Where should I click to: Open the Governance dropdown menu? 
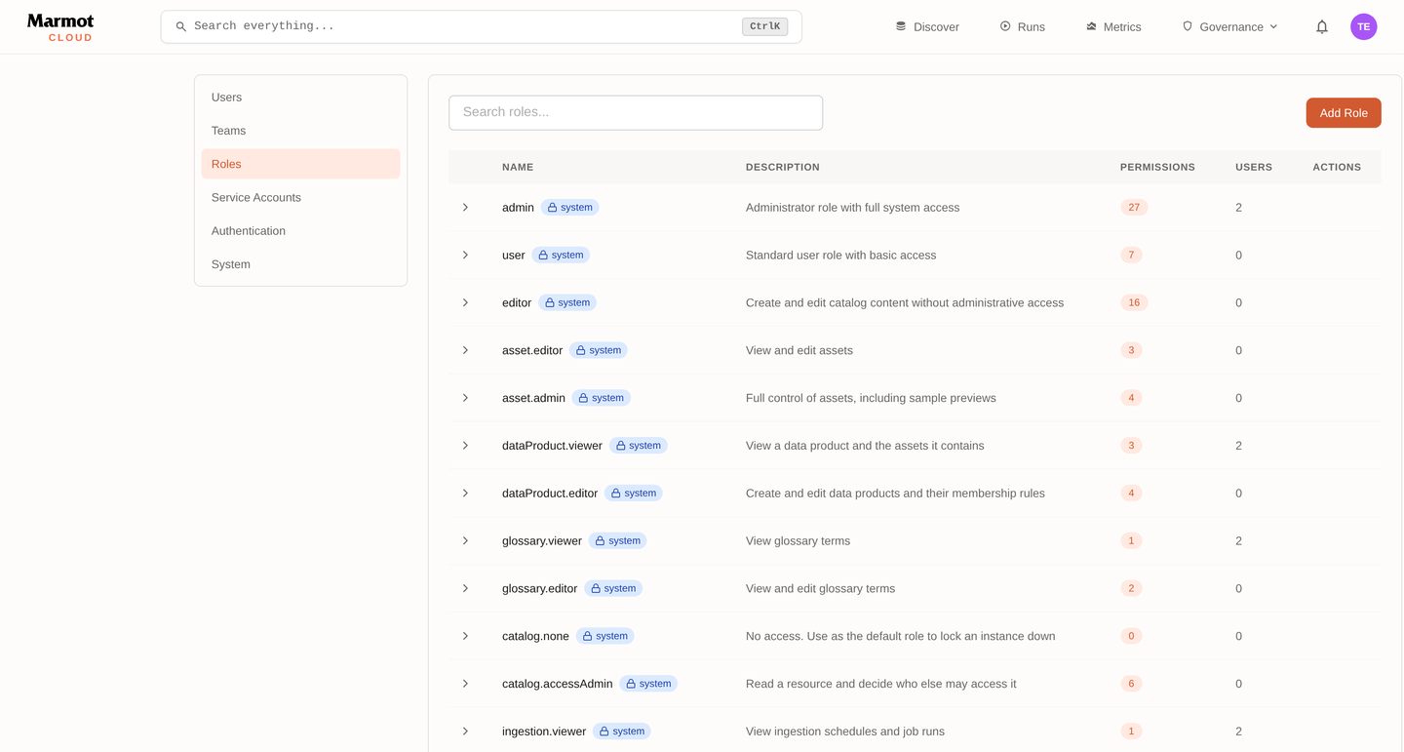(x=1229, y=27)
